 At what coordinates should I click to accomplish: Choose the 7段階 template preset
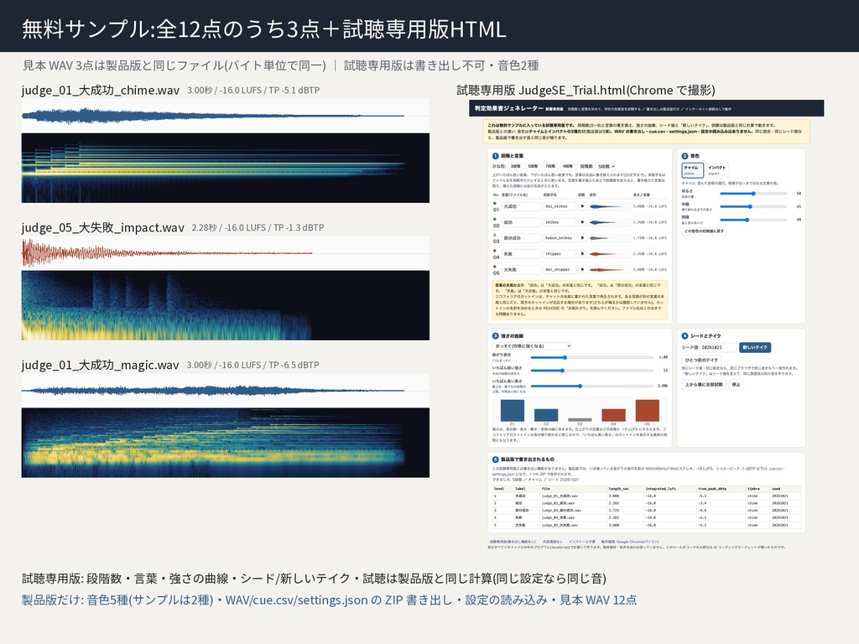[550, 166]
